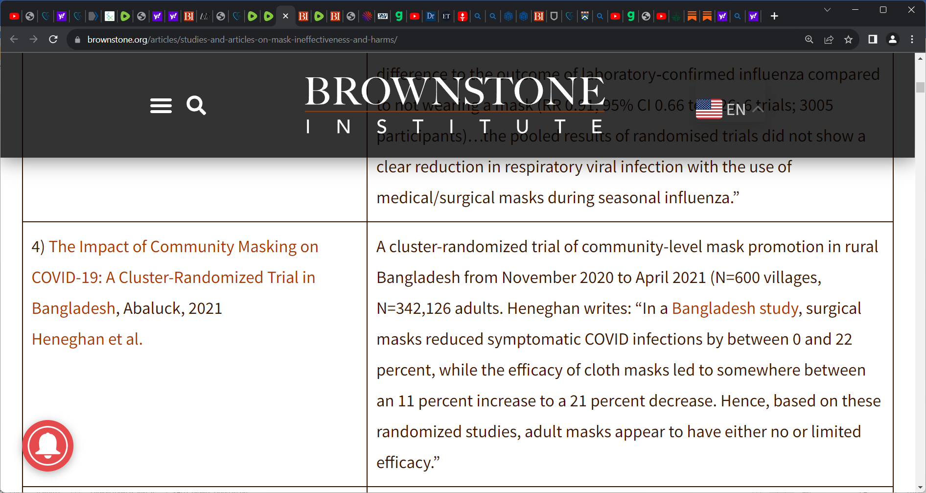Open the Heneghan et al. link

(x=87, y=339)
